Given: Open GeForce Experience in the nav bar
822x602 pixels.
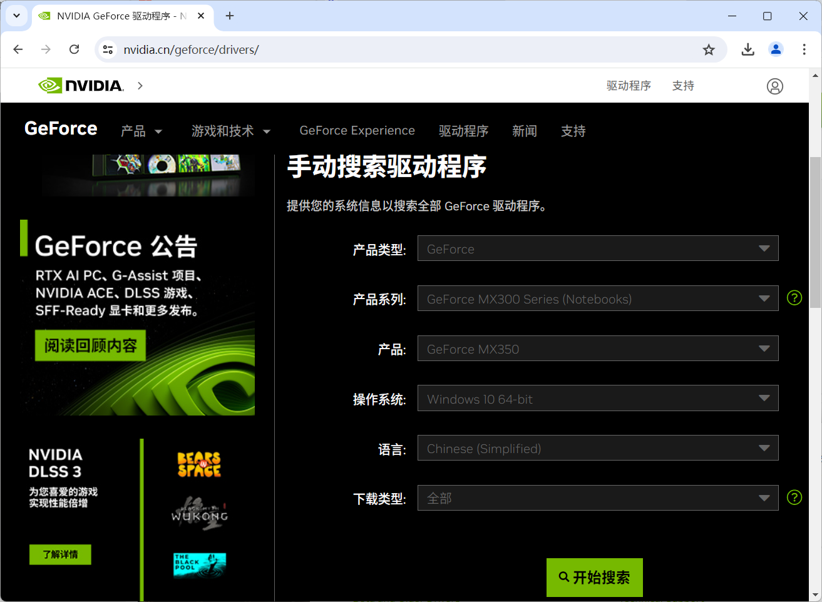Looking at the screenshot, I should [x=357, y=130].
